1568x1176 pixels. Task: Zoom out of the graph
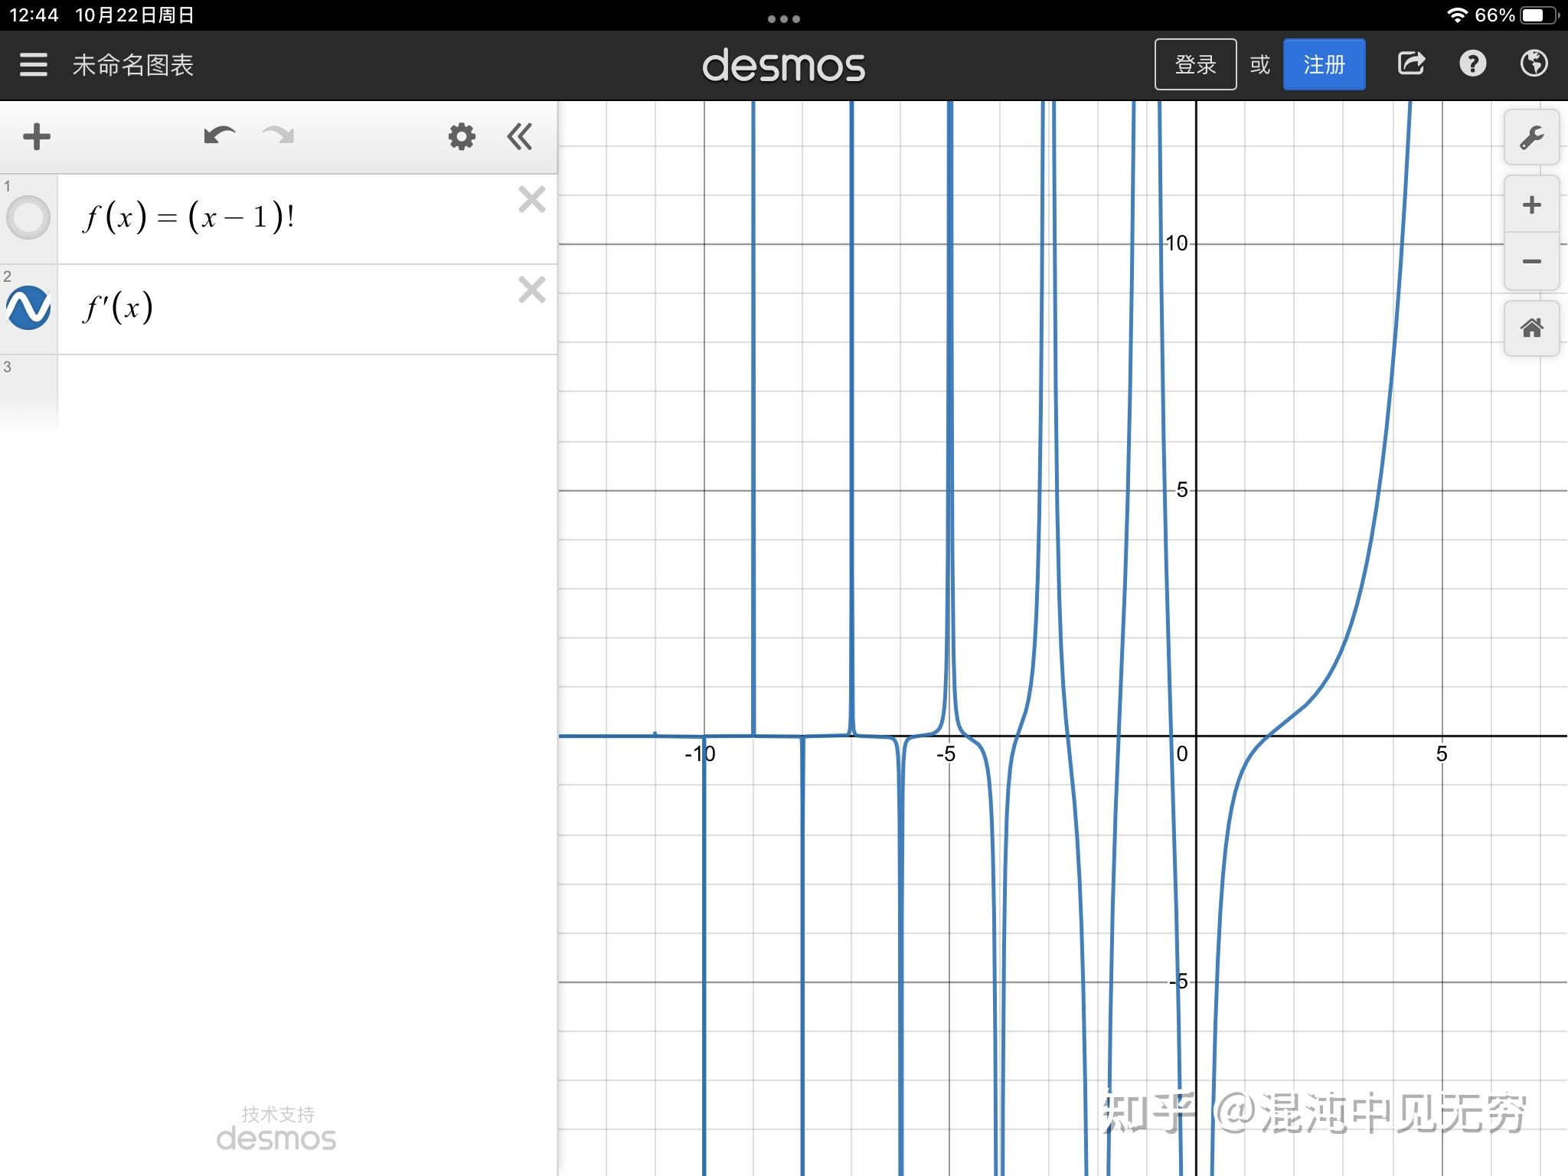(1531, 262)
